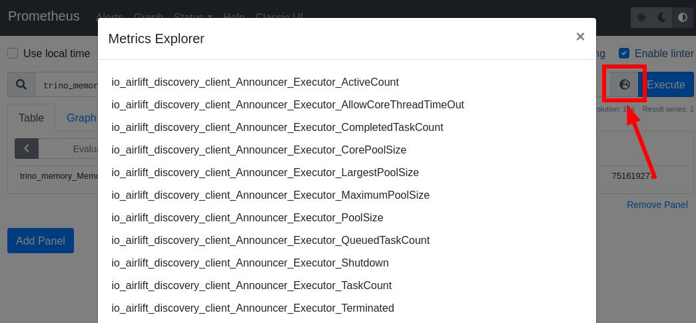The image size is (696, 323).
Task: Pick the Executor_QueuedTaskCount metric
Action: click(270, 241)
